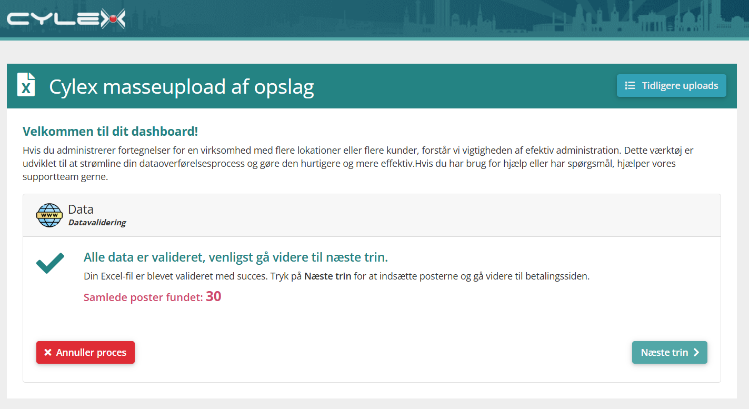Click the list icon in Tidligere uploads

click(630, 86)
